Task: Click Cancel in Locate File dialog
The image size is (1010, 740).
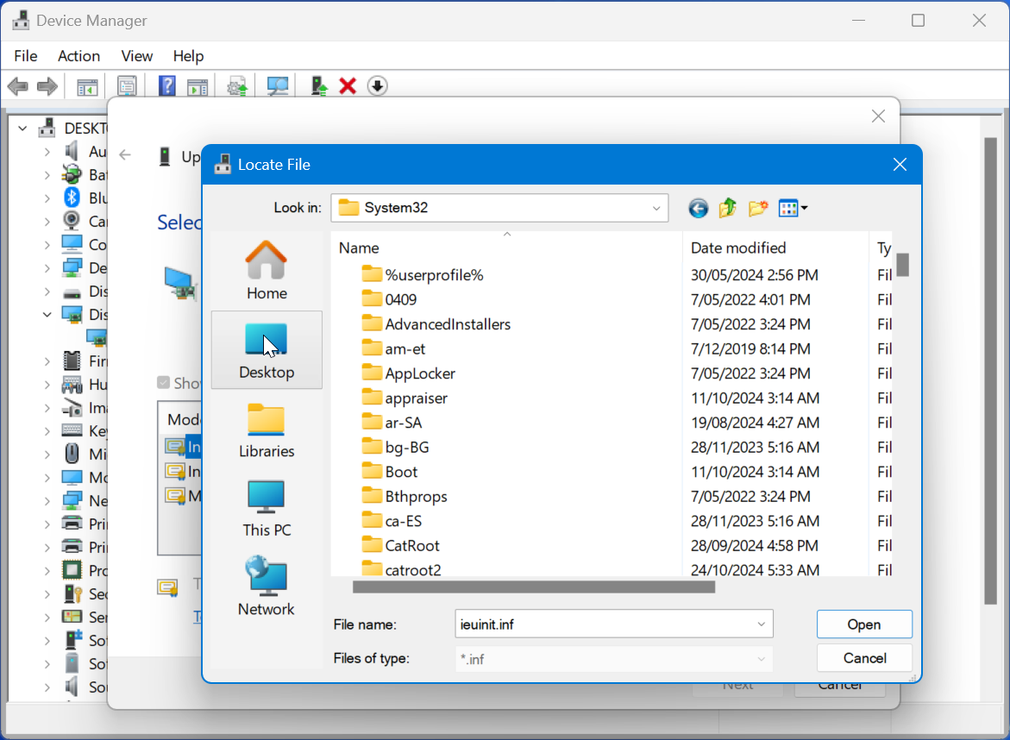Action: (x=864, y=658)
